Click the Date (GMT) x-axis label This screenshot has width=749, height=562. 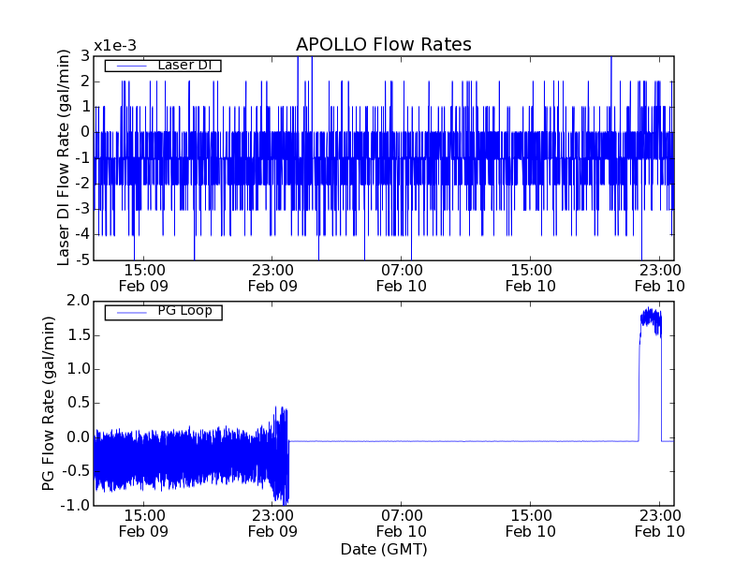point(383,549)
